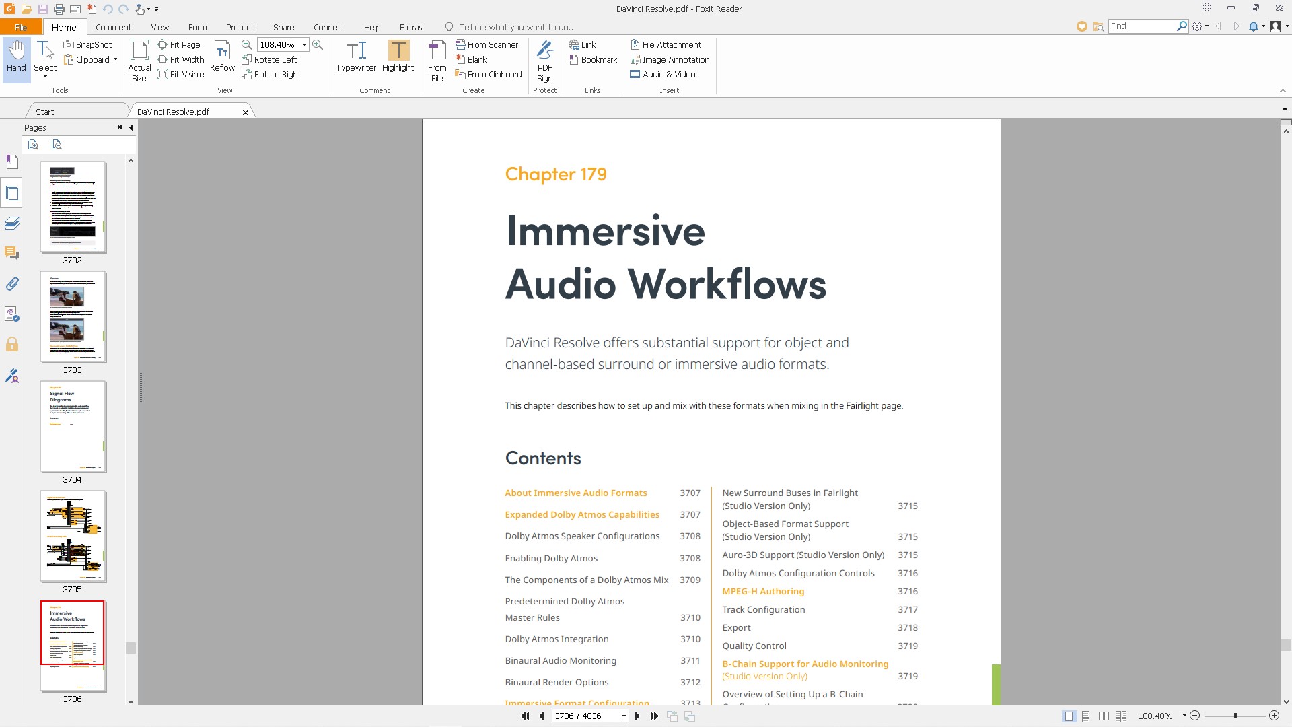Click the print icon in quick access toolbar

59,9
